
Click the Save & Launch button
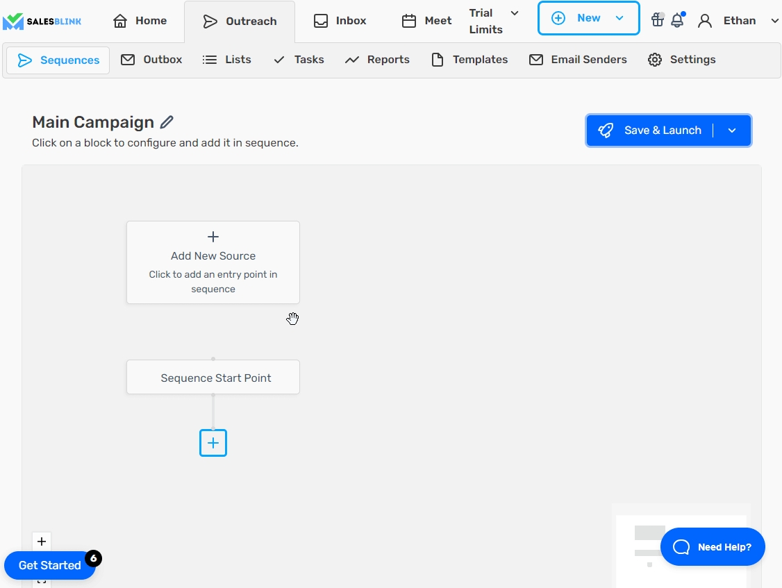point(649,131)
